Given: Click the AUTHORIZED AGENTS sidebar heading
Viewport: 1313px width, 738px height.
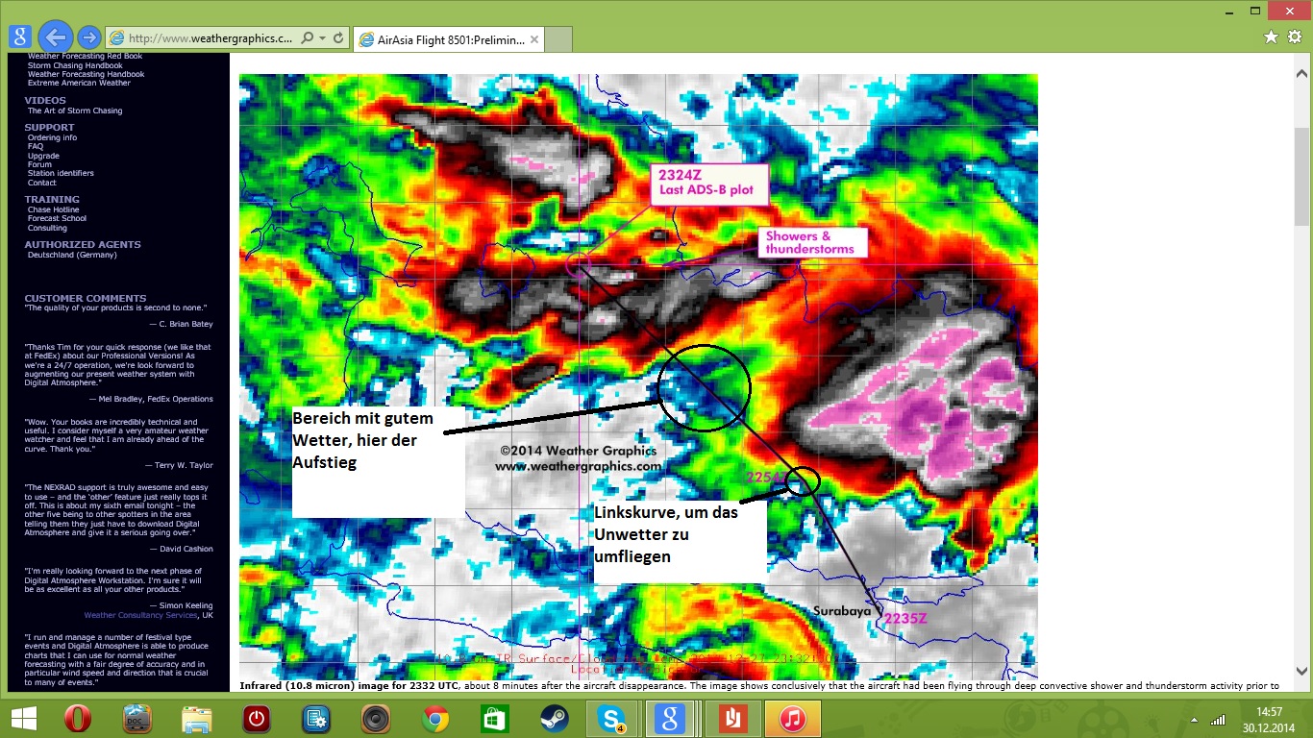Looking at the screenshot, I should [83, 244].
